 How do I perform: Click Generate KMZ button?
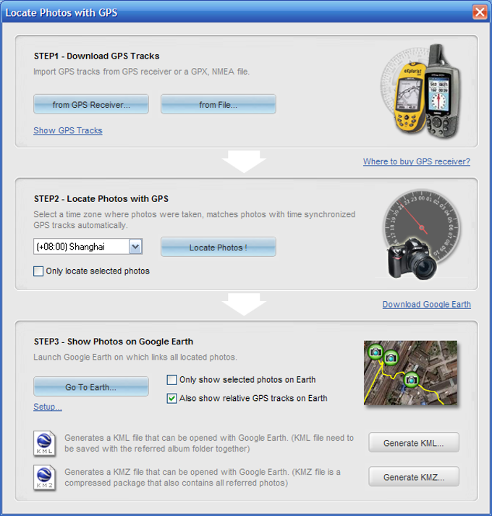[x=414, y=476]
